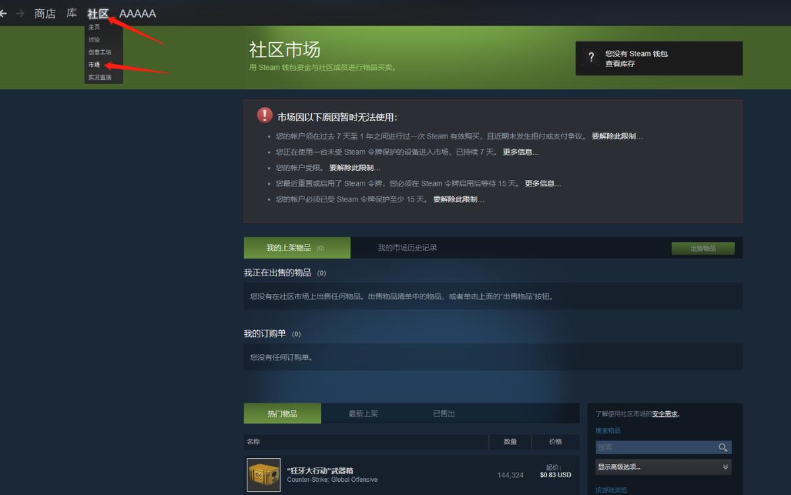This screenshot has height=495, width=791.
Task: Click the red exclamation warning icon
Action: (264, 115)
